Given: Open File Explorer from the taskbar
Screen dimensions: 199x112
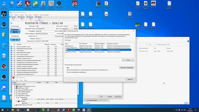Looking at the screenshot, I should 13,110.
